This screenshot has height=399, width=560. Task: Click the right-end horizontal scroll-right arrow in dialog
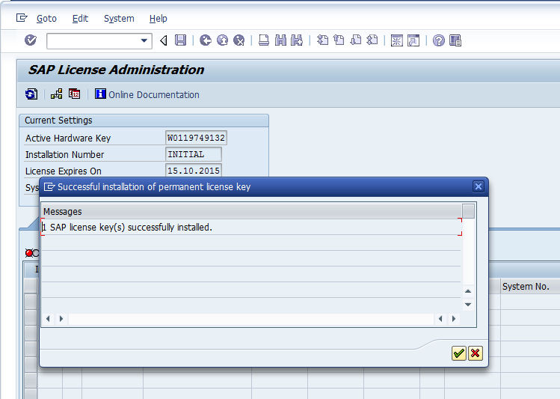[454, 319]
